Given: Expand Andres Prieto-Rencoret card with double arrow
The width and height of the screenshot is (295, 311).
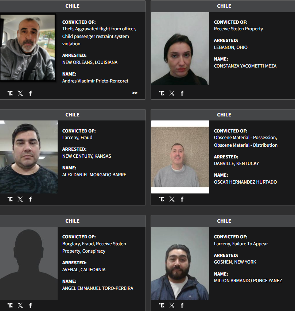Looking at the screenshot, I should pyautogui.click(x=135, y=93).
